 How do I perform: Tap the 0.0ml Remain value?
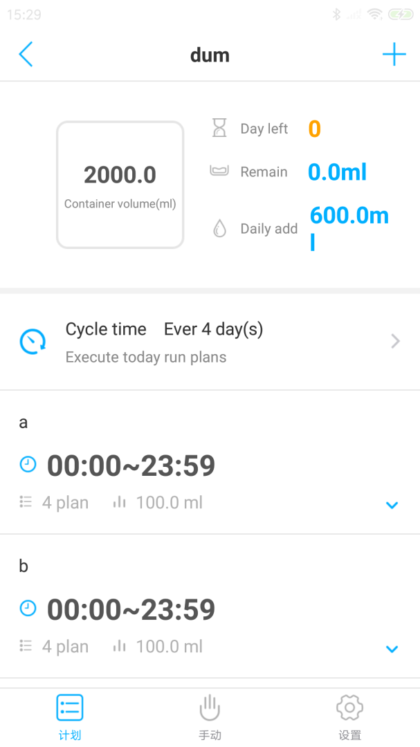tap(337, 172)
